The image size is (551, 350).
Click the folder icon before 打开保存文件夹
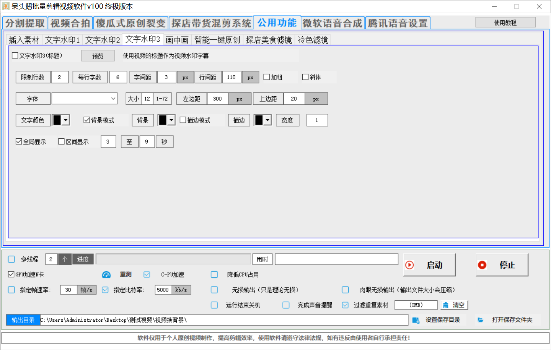click(x=481, y=320)
